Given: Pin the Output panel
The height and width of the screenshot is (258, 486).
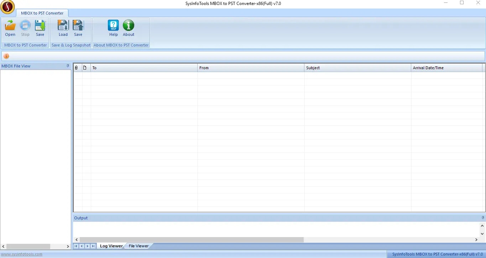Looking at the screenshot, I should point(483,218).
